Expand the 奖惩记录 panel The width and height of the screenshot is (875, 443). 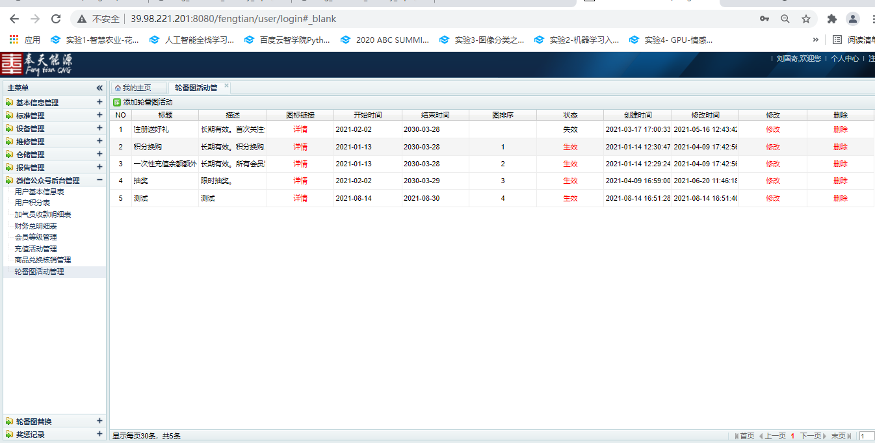coord(99,434)
